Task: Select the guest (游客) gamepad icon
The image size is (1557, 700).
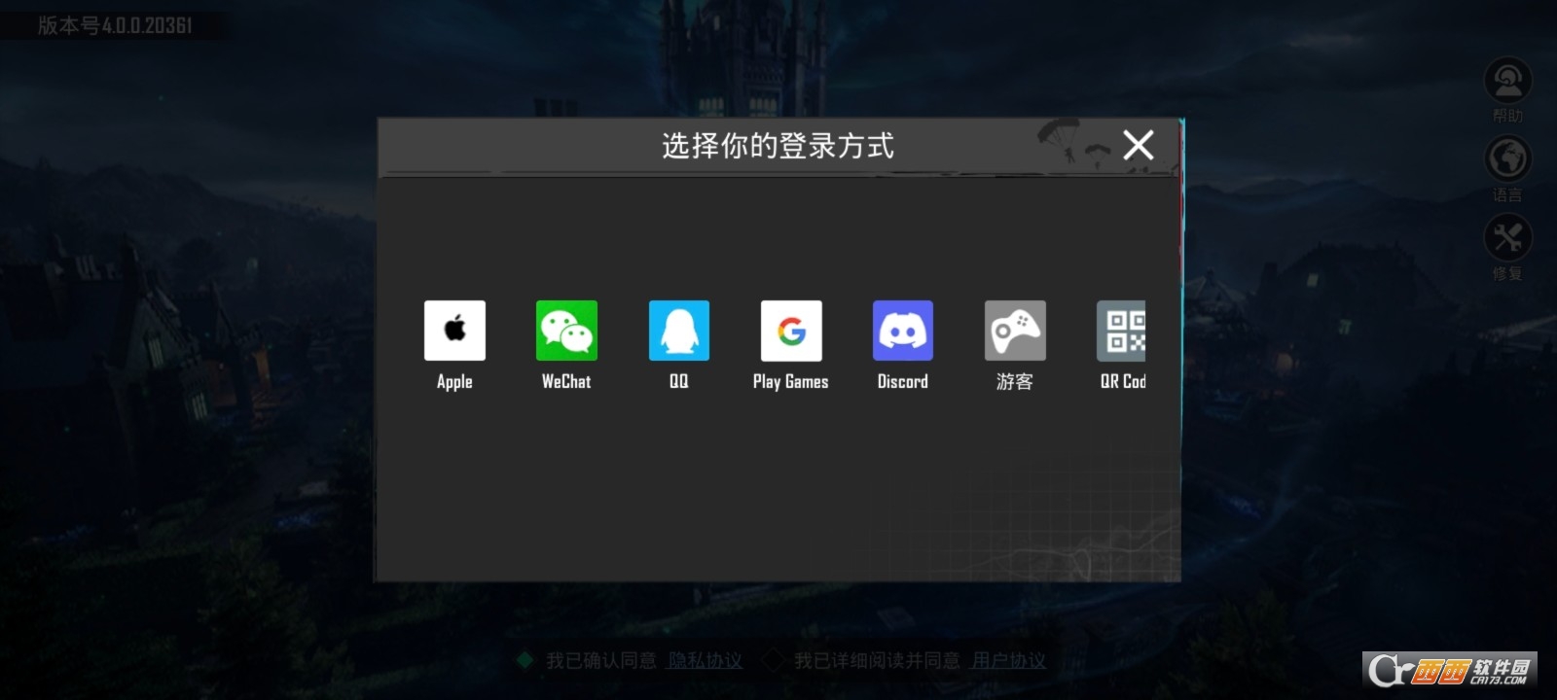Action: (x=1015, y=331)
